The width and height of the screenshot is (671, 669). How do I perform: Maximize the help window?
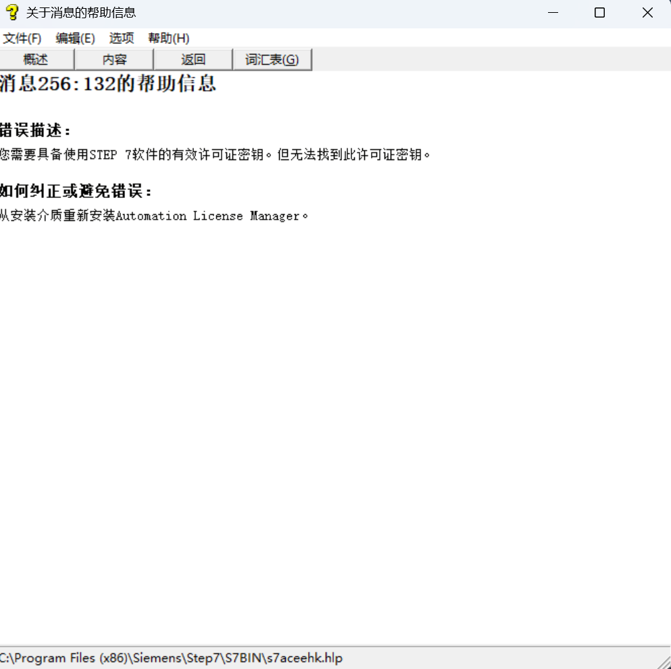(x=599, y=13)
